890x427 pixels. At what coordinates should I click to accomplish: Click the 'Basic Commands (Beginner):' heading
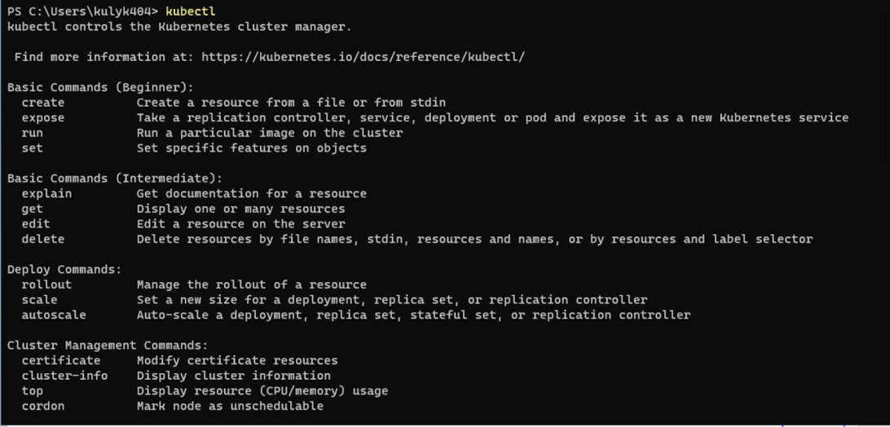click(100, 87)
